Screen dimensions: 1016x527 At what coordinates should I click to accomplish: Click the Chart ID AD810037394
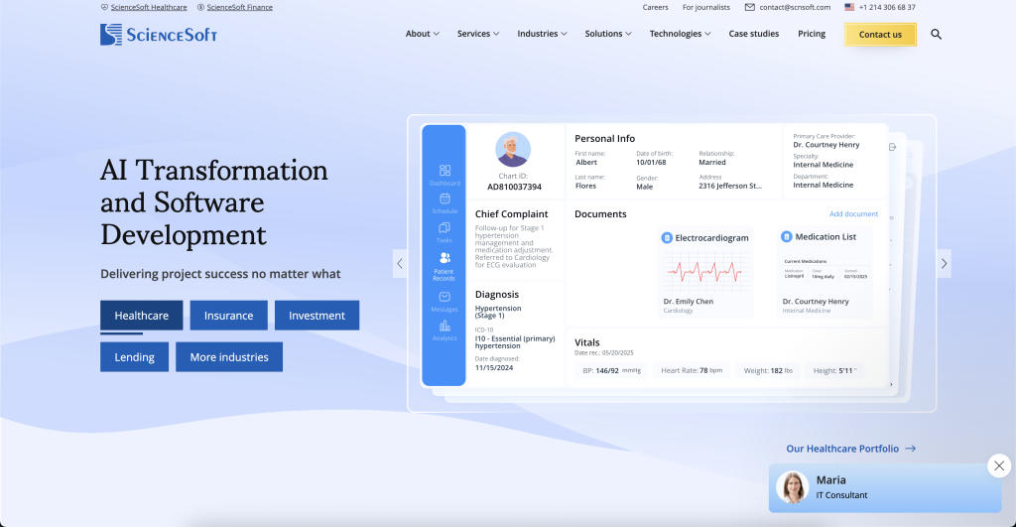point(515,187)
